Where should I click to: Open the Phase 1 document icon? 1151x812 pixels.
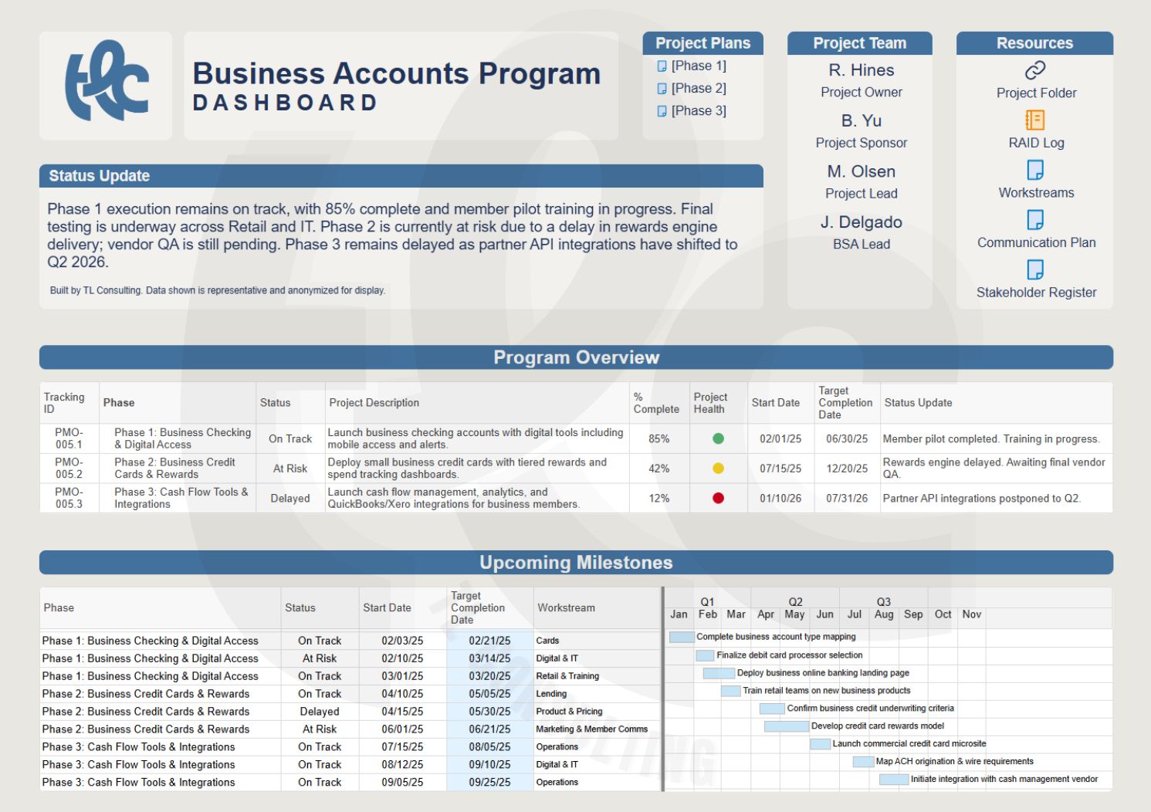click(662, 66)
